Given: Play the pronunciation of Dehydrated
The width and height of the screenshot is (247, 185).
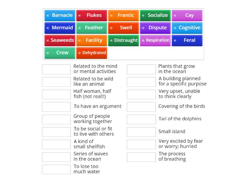Looking at the screenshot, I should tap(80, 53).
